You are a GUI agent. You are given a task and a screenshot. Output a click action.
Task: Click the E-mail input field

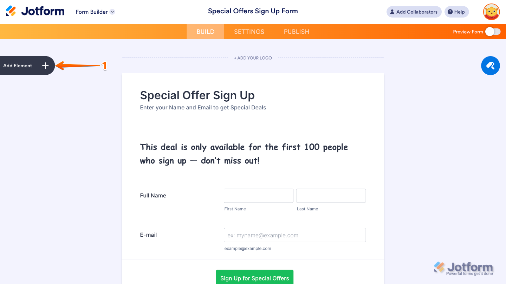tap(294, 235)
